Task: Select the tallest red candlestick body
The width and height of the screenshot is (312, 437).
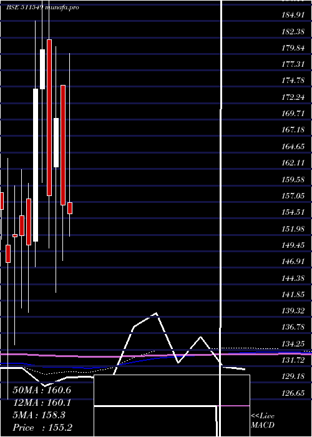Action: [x=49, y=117]
